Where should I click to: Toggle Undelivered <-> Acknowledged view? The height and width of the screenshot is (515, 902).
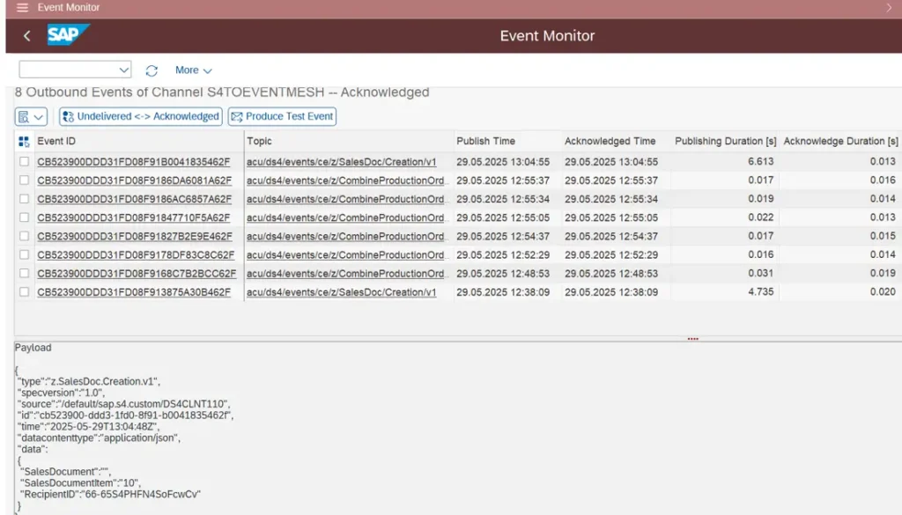point(140,116)
